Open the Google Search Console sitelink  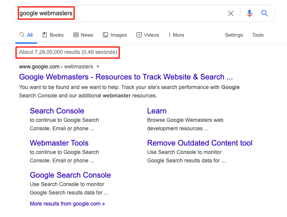70,175
